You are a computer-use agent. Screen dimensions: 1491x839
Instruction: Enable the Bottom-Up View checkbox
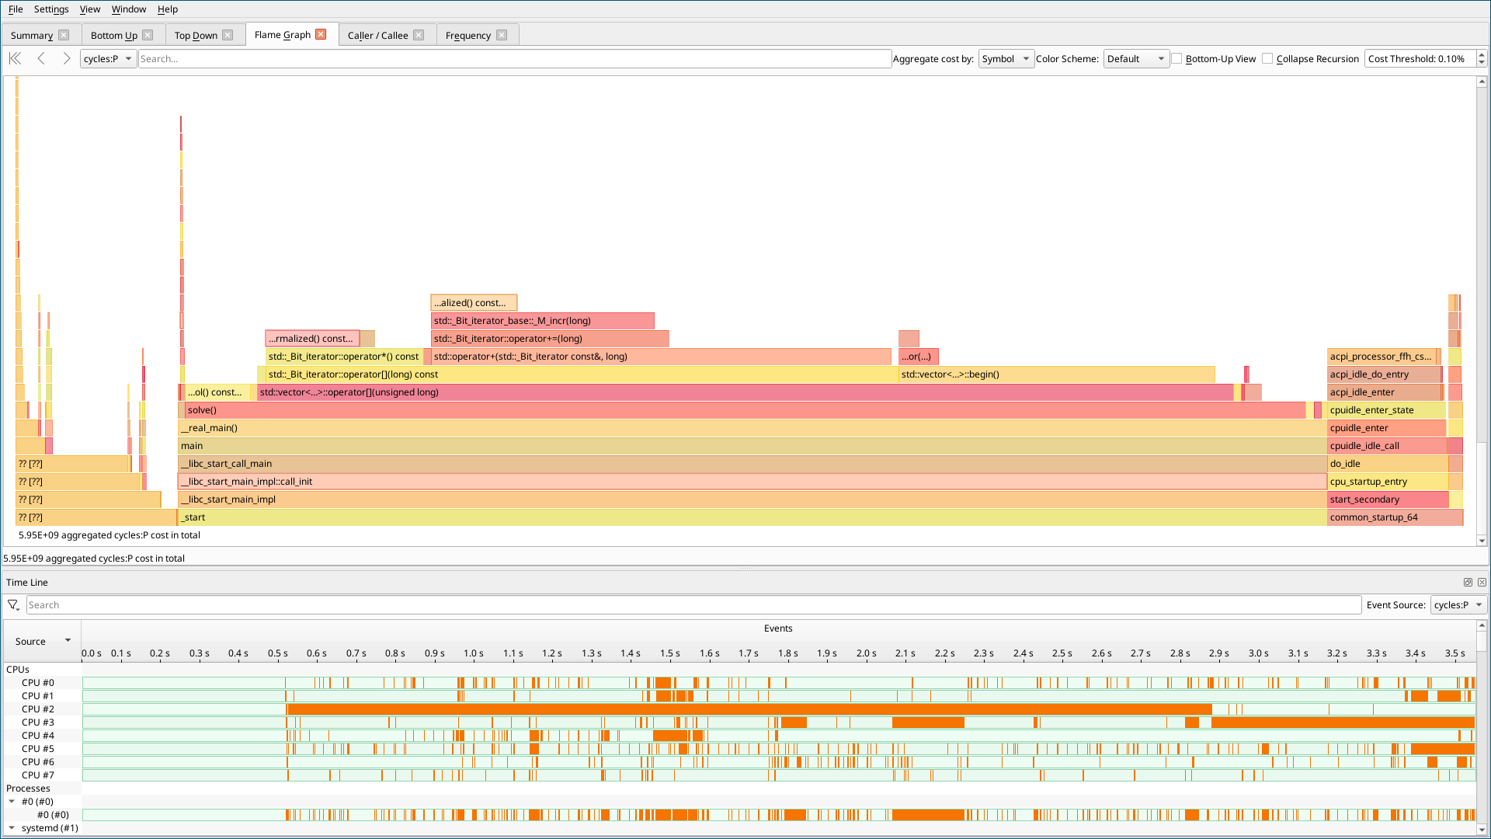(x=1177, y=59)
